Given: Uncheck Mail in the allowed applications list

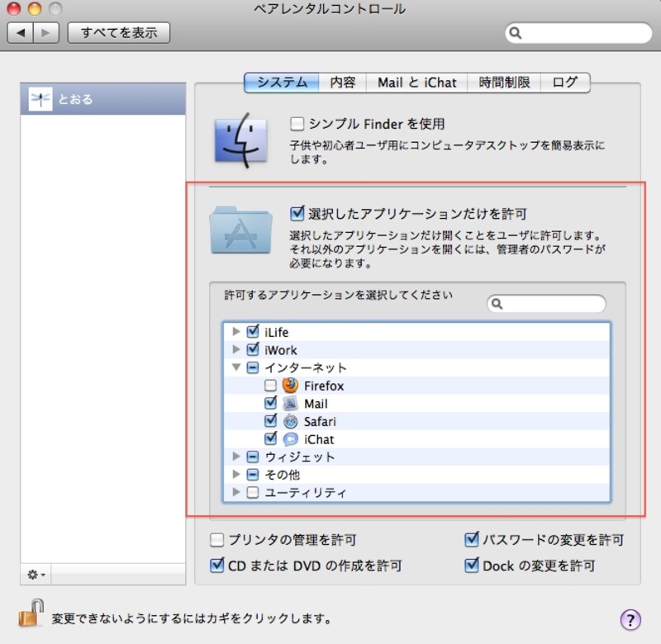Looking at the screenshot, I should point(269,404).
